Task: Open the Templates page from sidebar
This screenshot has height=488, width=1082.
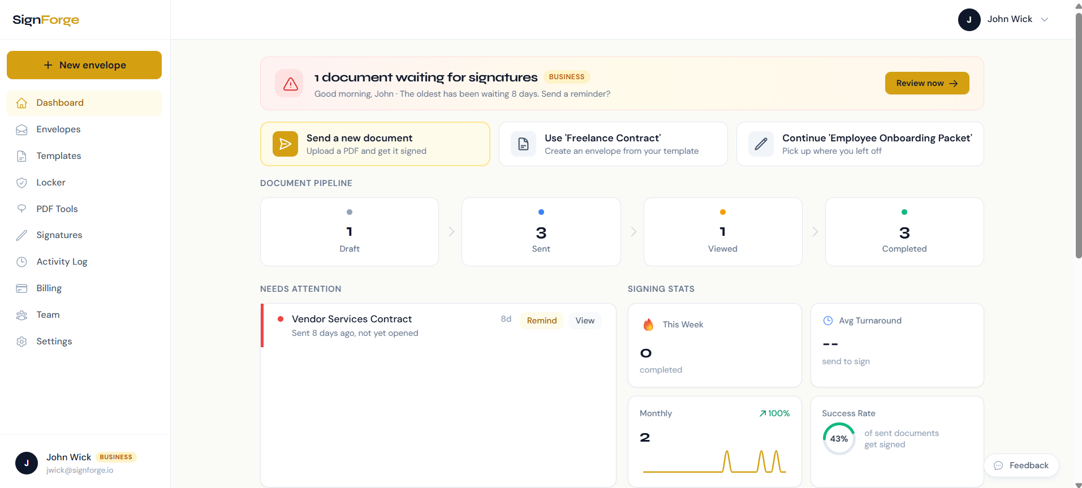Action: 59,156
